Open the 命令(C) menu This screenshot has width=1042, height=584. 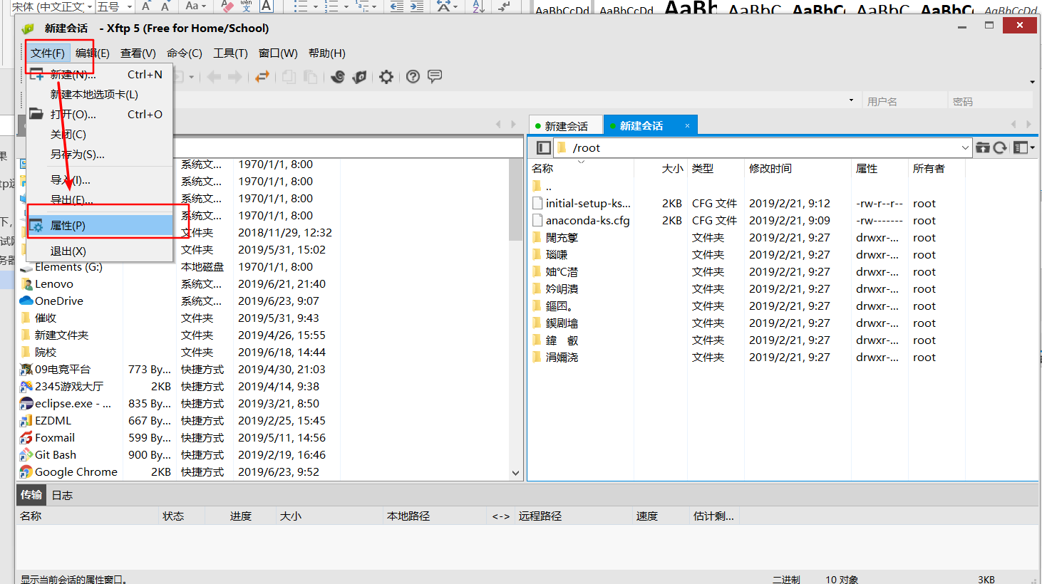coord(185,53)
